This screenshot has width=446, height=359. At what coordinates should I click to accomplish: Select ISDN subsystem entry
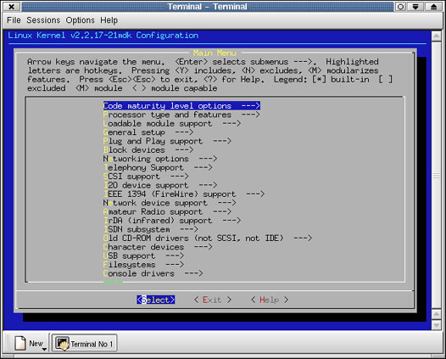[150, 229]
